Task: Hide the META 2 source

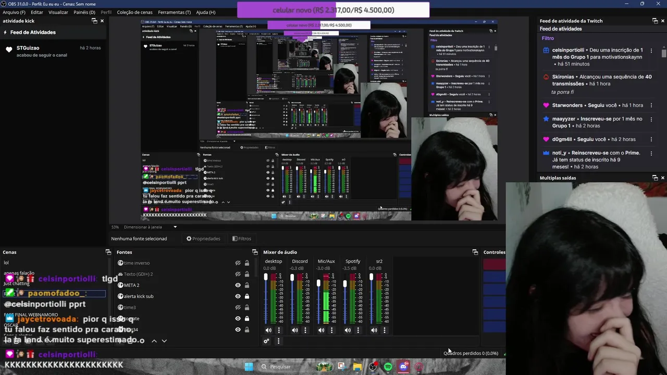Action: click(x=238, y=285)
